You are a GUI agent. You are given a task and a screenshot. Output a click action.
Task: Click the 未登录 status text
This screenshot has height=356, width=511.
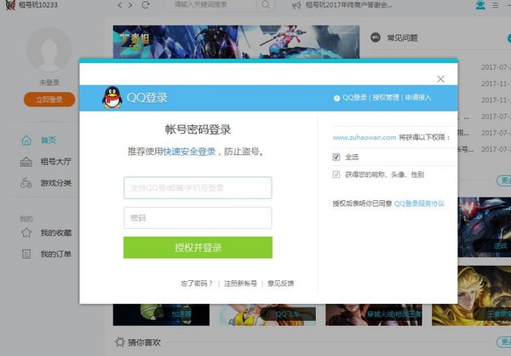click(x=49, y=83)
